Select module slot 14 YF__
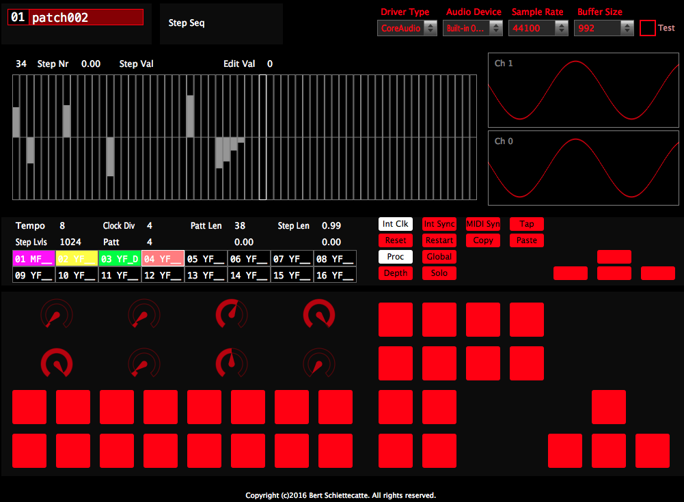684x502 pixels. (x=249, y=275)
